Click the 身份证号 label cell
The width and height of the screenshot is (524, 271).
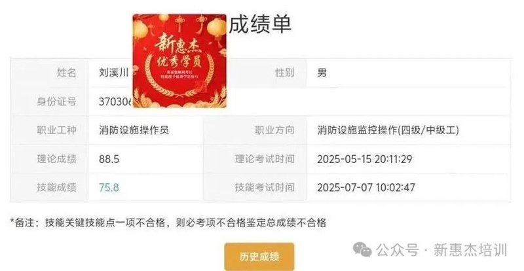(x=50, y=101)
